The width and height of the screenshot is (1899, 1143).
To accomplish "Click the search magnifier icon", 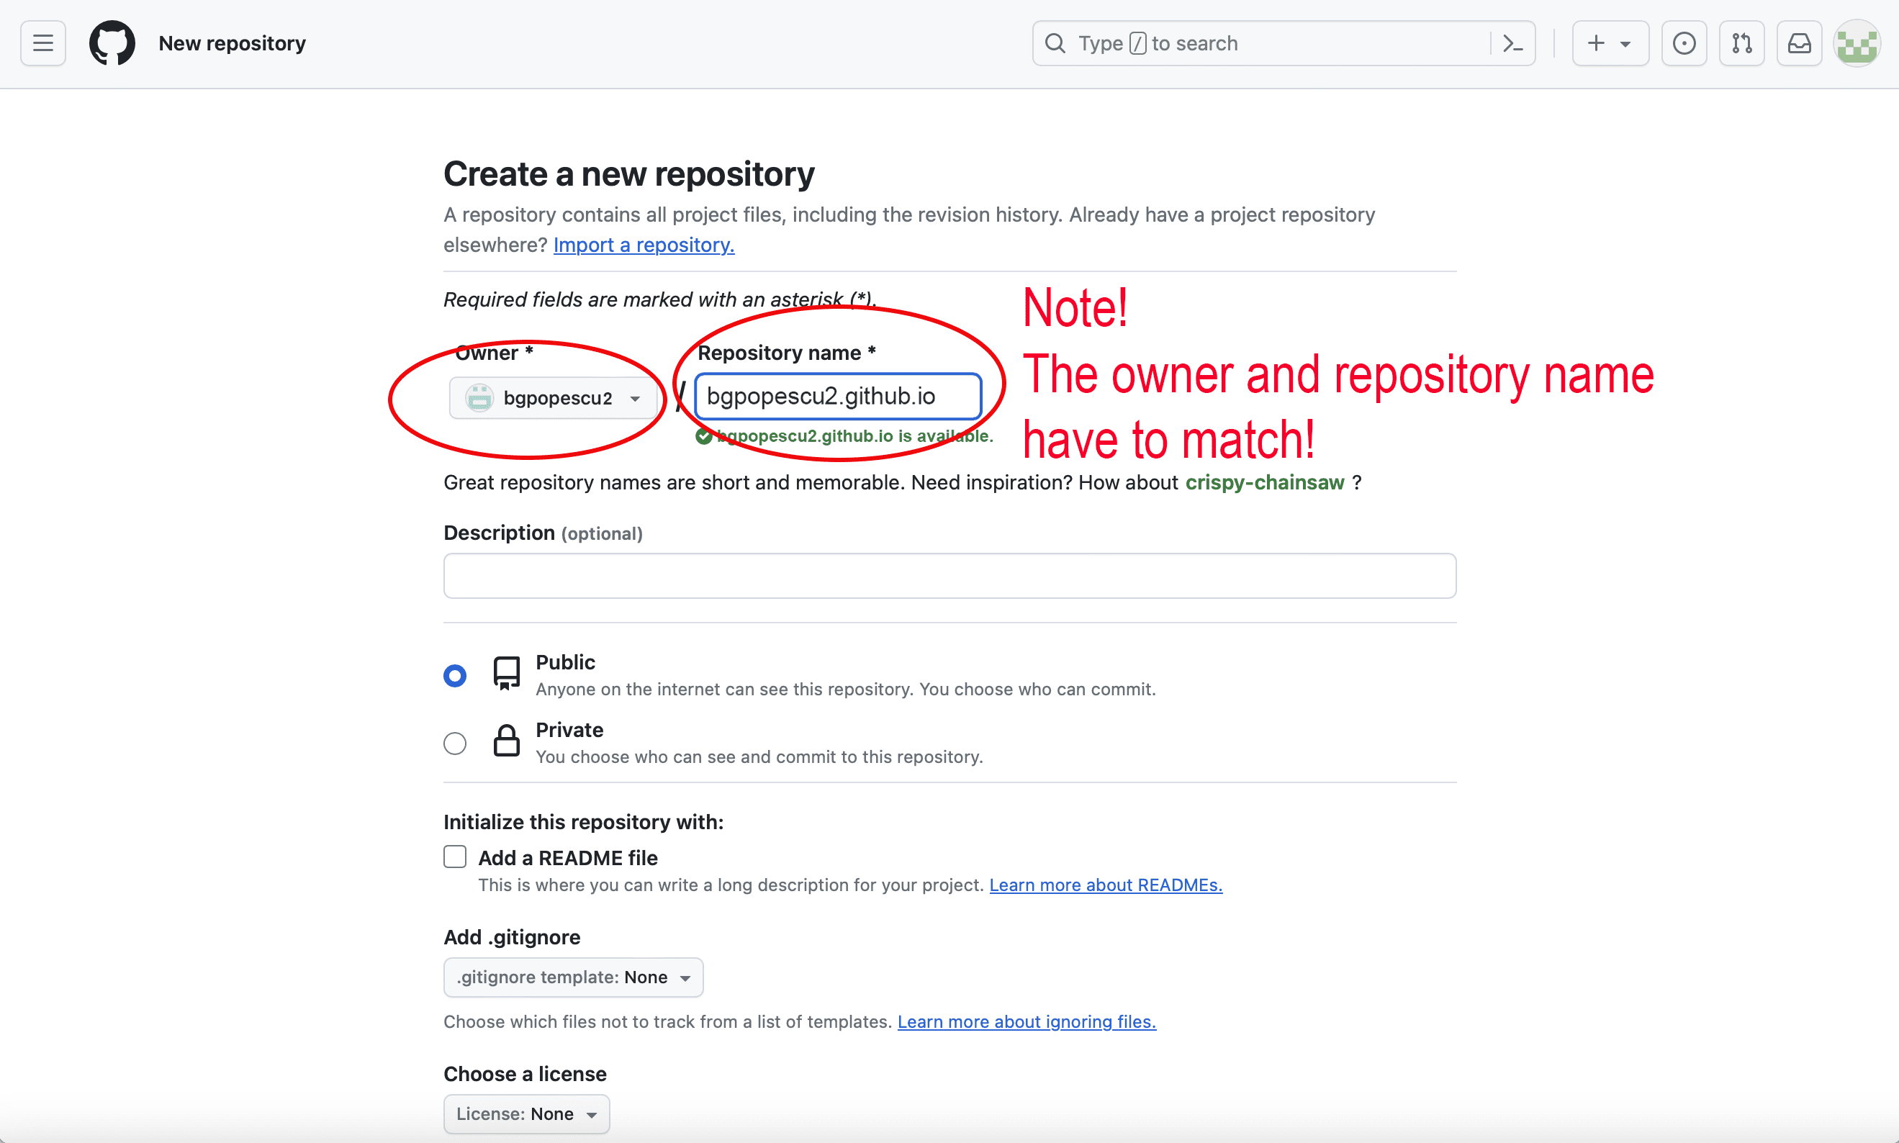I will click(1055, 43).
